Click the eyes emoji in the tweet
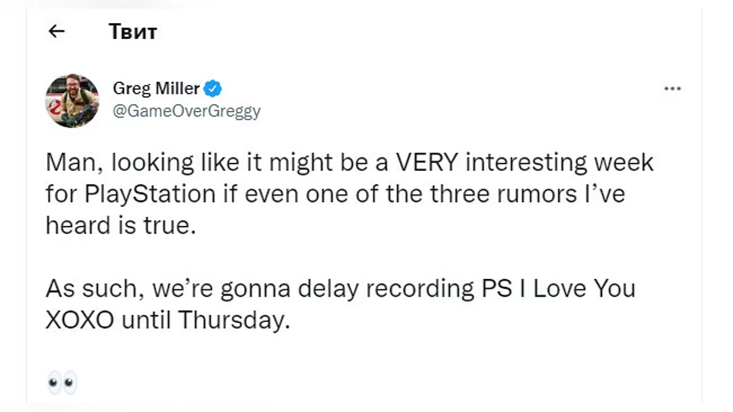 pyautogui.click(x=62, y=383)
